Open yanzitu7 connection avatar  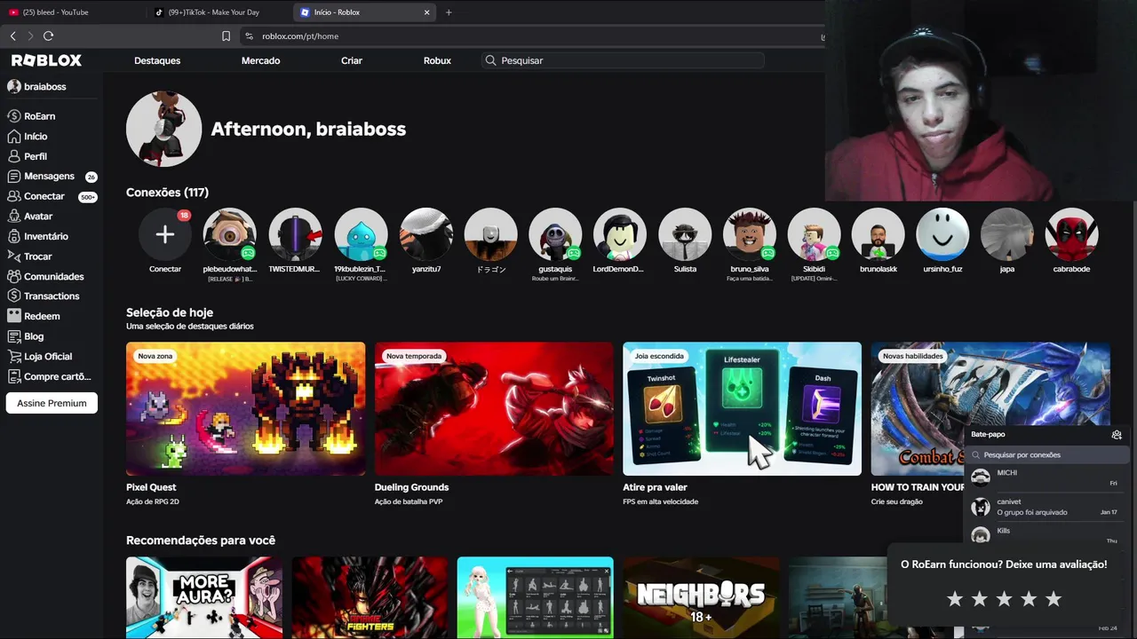click(425, 234)
